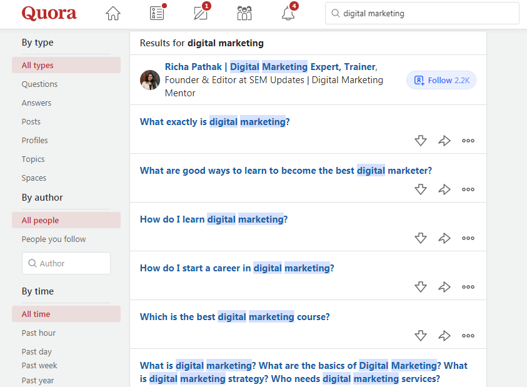The height and width of the screenshot is (387, 527).
Task: Select the 'All types' filter
Action: pyautogui.click(x=66, y=65)
